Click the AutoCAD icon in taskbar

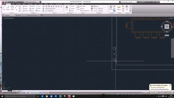click(x=69, y=96)
